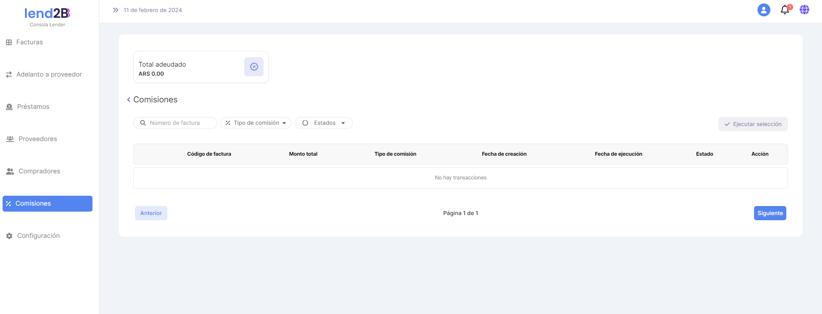Collapse sidebar with double chevron icon
The image size is (822, 314).
(115, 10)
